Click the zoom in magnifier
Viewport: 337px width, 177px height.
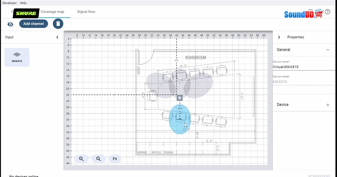(81, 159)
